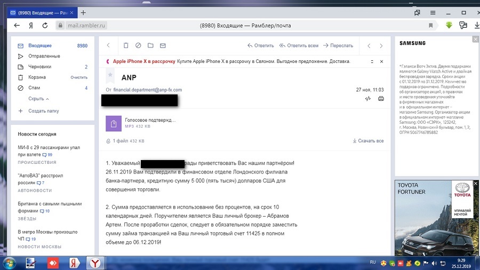The image size is (480, 270).
Task: Open the browser downloads icon
Action: (x=477, y=26)
